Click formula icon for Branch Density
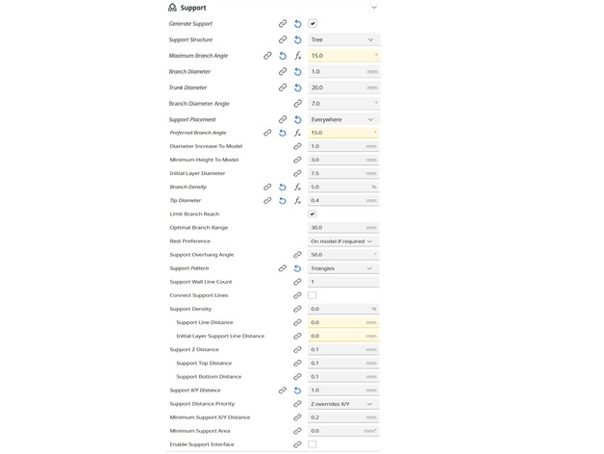The height and width of the screenshot is (454, 604). pos(298,187)
